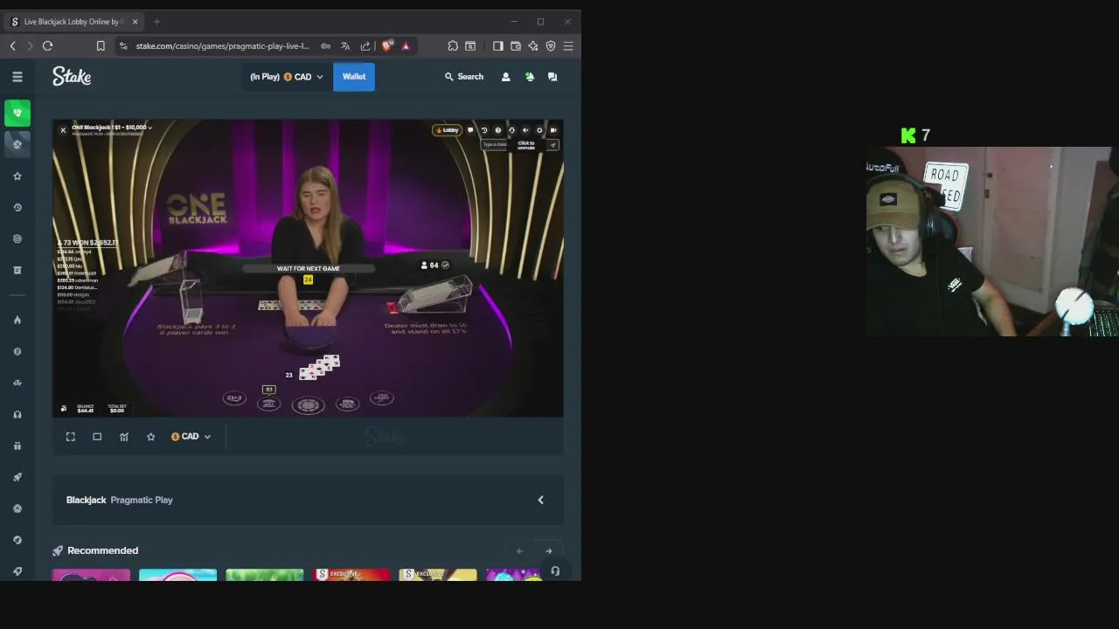Favourite this game with the star

[x=150, y=437]
